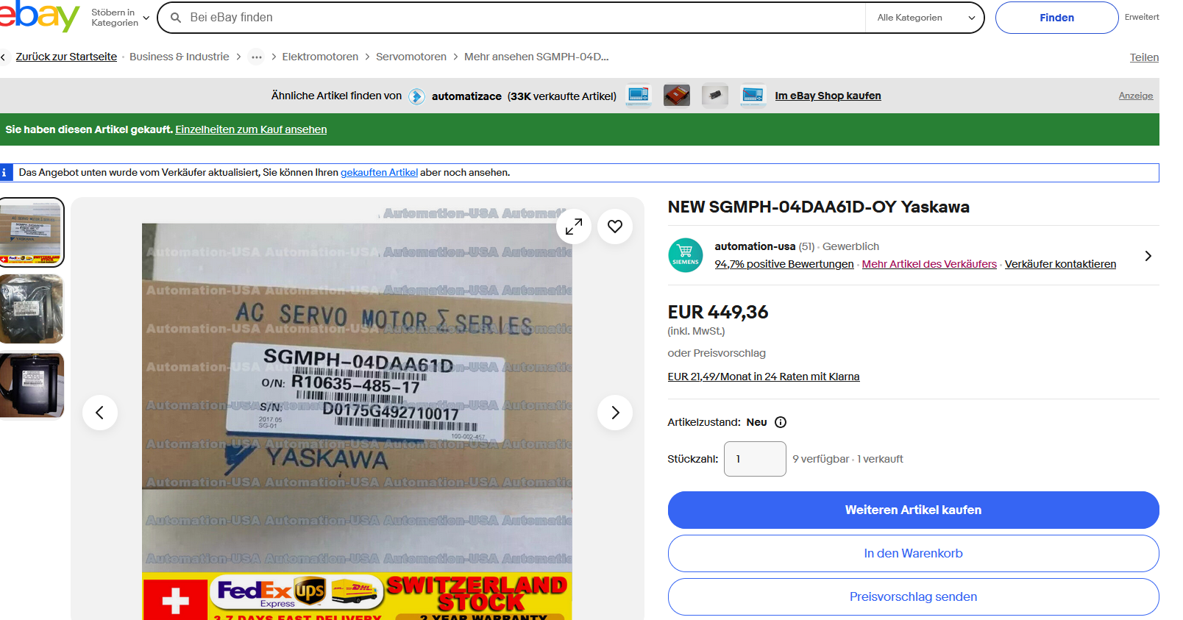Open third ad product thumbnail grey part

[x=714, y=95]
